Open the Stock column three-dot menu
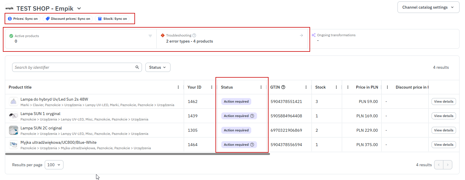 (336, 87)
